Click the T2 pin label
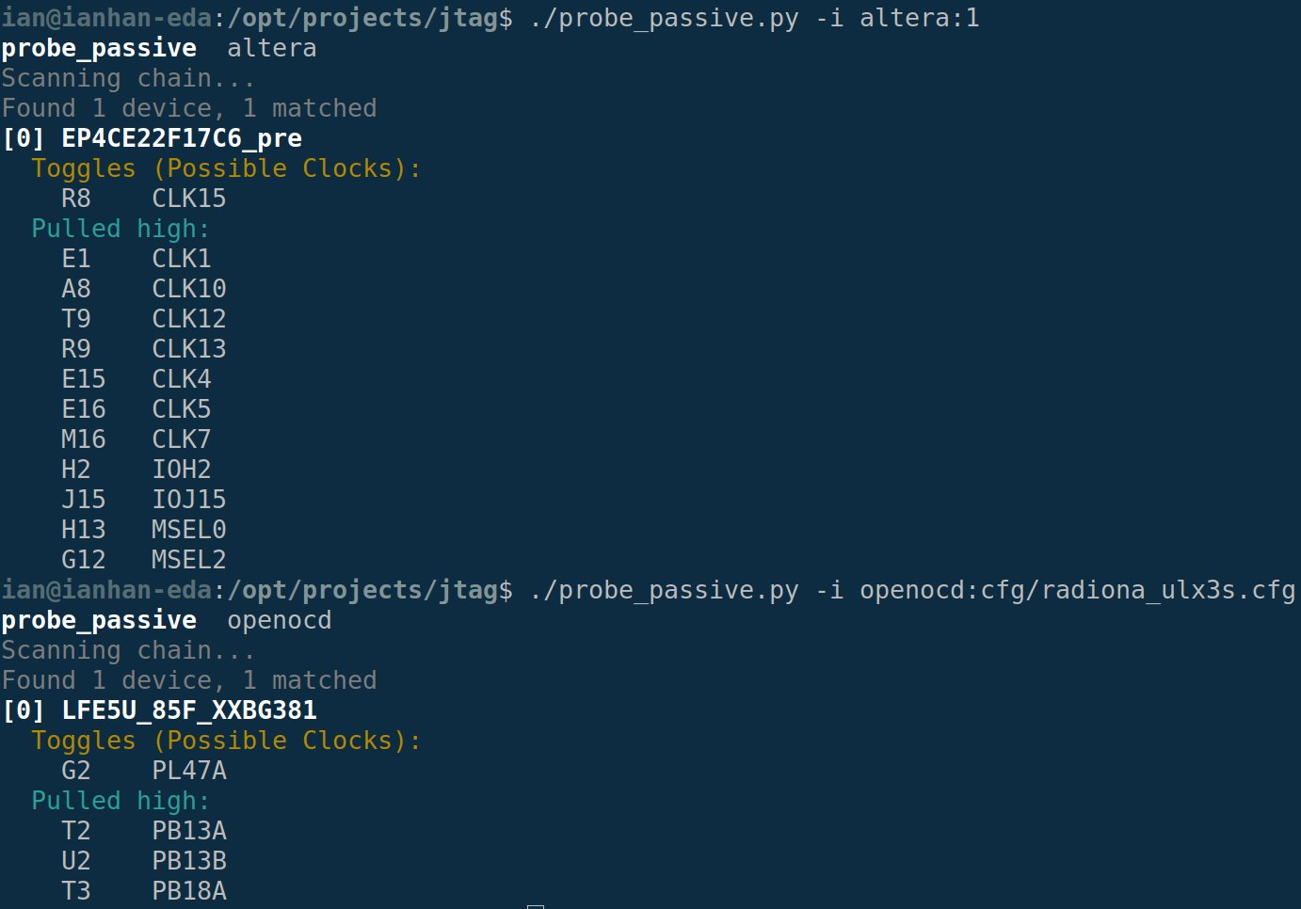The height and width of the screenshot is (909, 1301). tap(76, 831)
